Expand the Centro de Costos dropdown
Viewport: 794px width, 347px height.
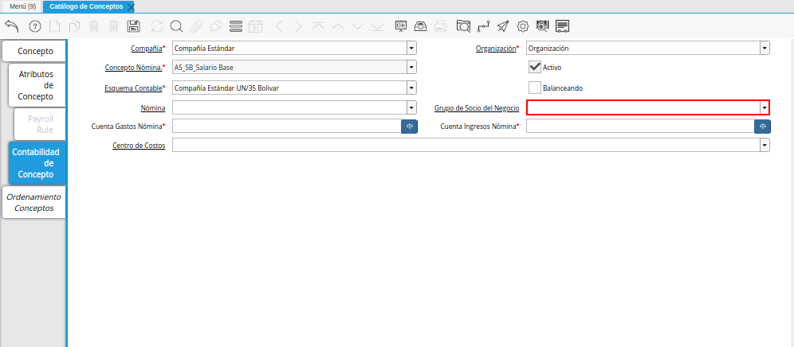click(765, 146)
